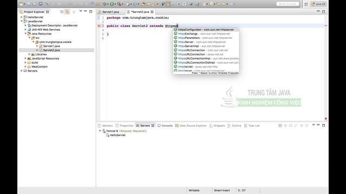Select the build folder

tap(35, 63)
